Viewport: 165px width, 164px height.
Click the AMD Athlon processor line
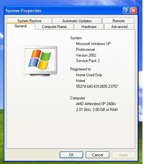(x=96, y=104)
